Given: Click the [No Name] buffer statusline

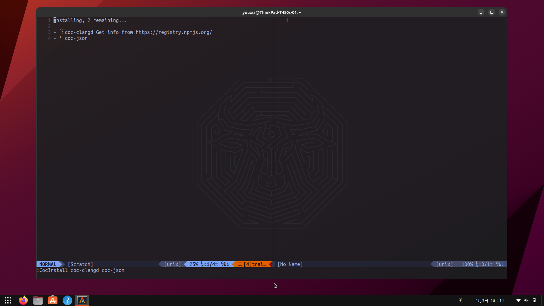Looking at the screenshot, I should 290,264.
